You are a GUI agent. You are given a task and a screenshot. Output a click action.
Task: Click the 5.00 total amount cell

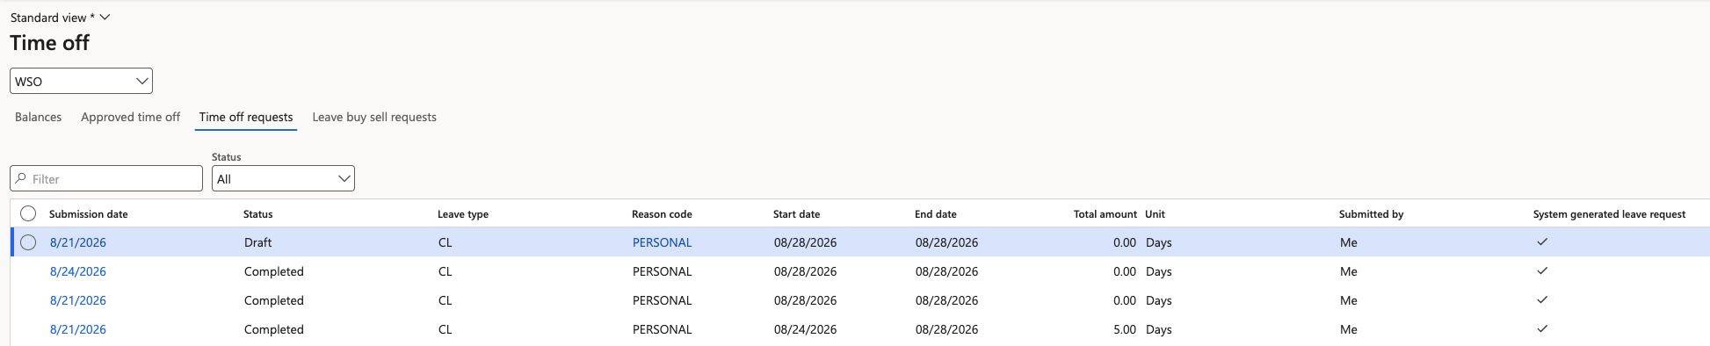click(1125, 329)
